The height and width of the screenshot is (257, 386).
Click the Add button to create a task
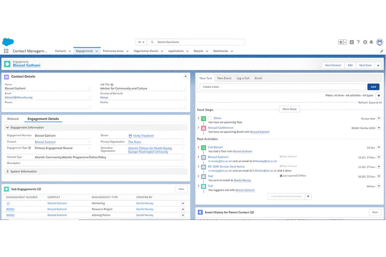click(373, 87)
